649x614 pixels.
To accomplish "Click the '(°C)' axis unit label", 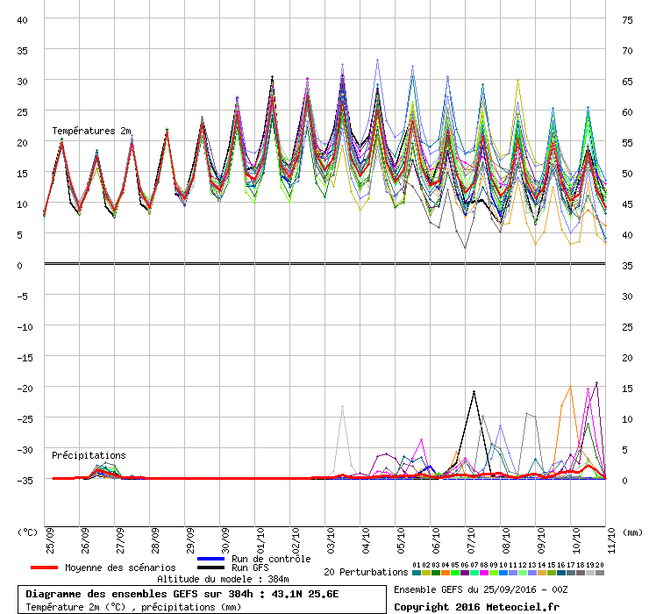I will click(x=27, y=532).
